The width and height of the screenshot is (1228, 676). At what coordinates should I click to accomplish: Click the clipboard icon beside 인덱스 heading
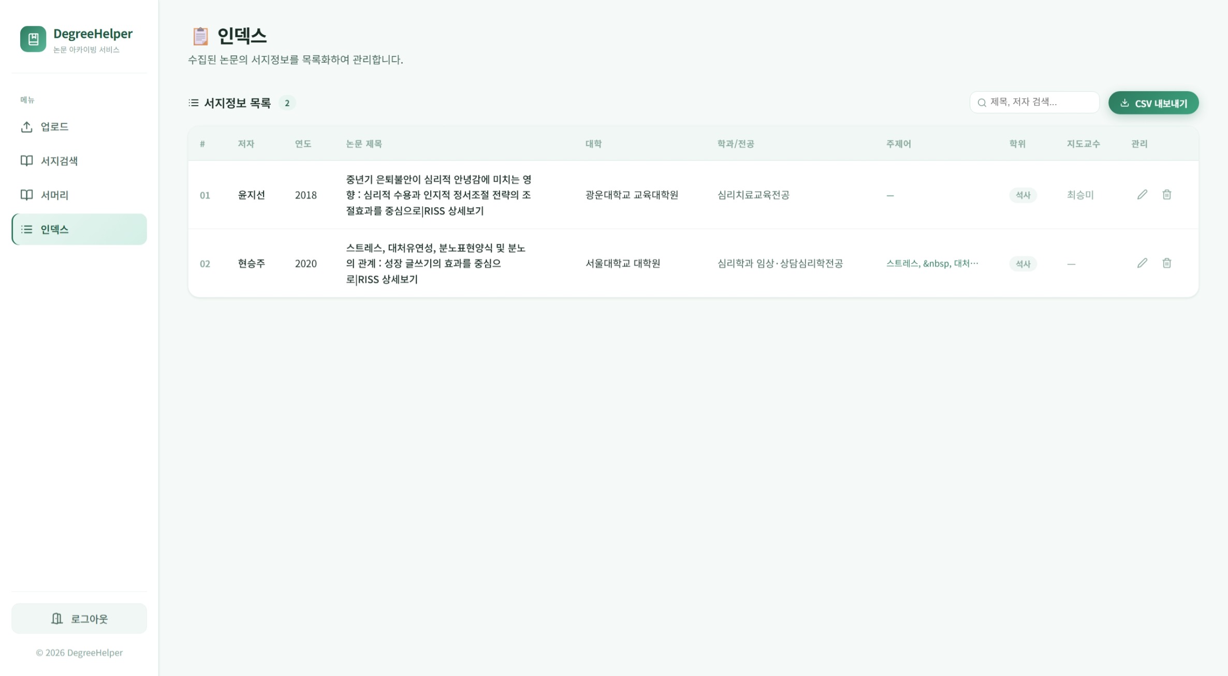pyautogui.click(x=200, y=36)
